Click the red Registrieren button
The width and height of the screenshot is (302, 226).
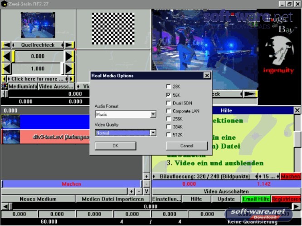[x=286, y=199]
